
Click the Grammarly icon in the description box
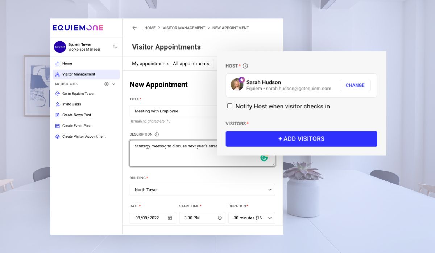point(264,158)
